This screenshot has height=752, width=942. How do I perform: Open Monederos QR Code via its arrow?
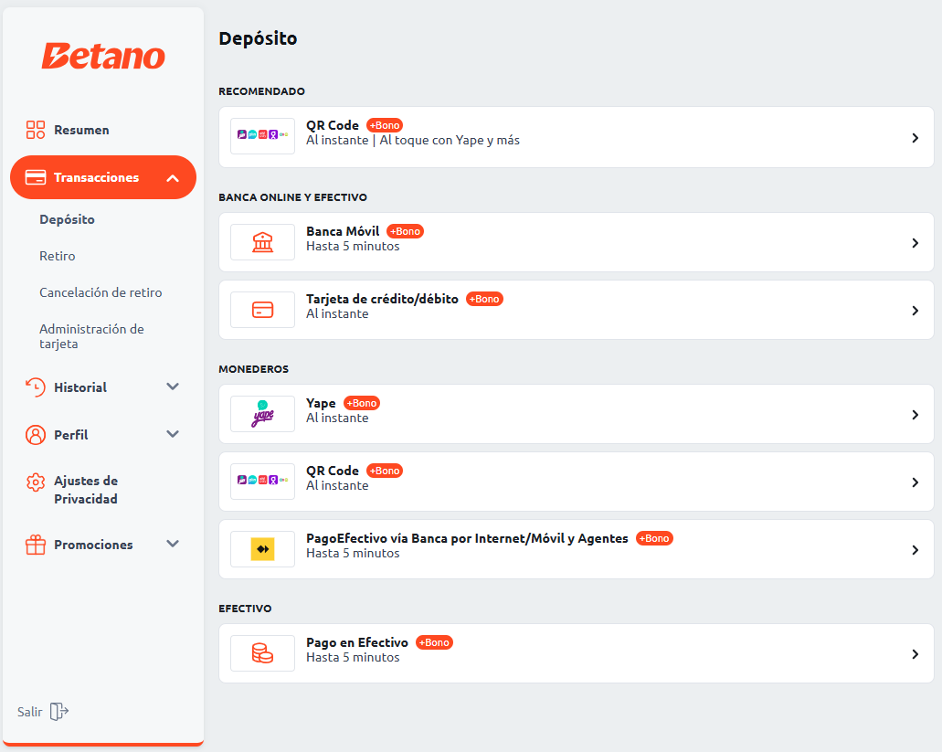click(x=915, y=482)
